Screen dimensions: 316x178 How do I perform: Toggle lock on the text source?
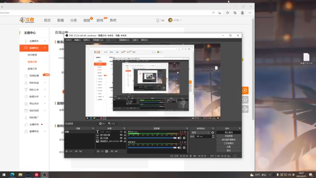click(125, 132)
